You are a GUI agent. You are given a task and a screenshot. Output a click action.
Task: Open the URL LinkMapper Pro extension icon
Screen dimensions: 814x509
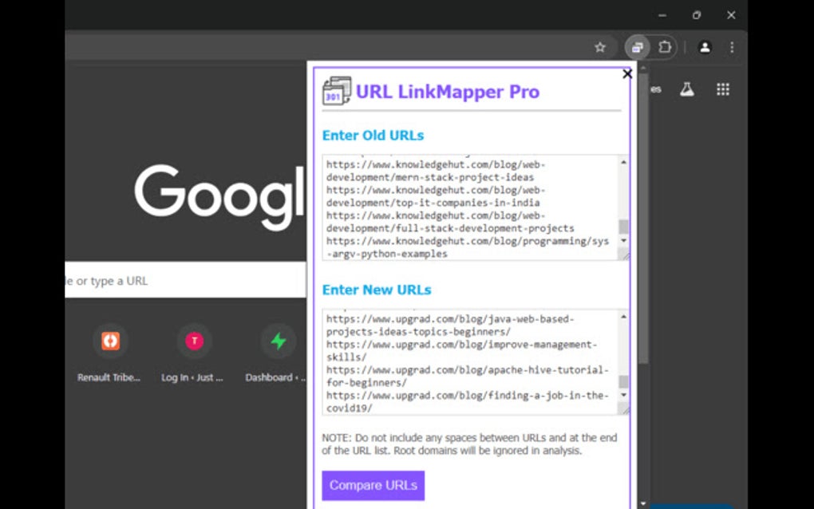click(x=637, y=47)
